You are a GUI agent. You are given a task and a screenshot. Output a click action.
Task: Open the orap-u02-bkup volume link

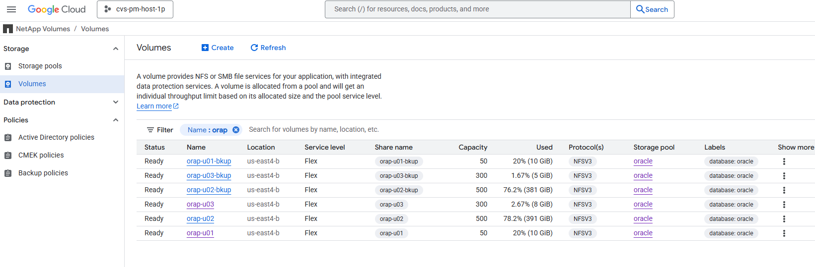pos(209,190)
